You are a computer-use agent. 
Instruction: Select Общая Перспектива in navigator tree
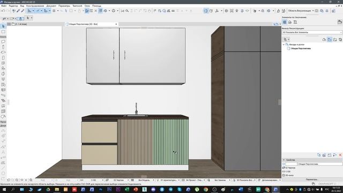[301, 49]
